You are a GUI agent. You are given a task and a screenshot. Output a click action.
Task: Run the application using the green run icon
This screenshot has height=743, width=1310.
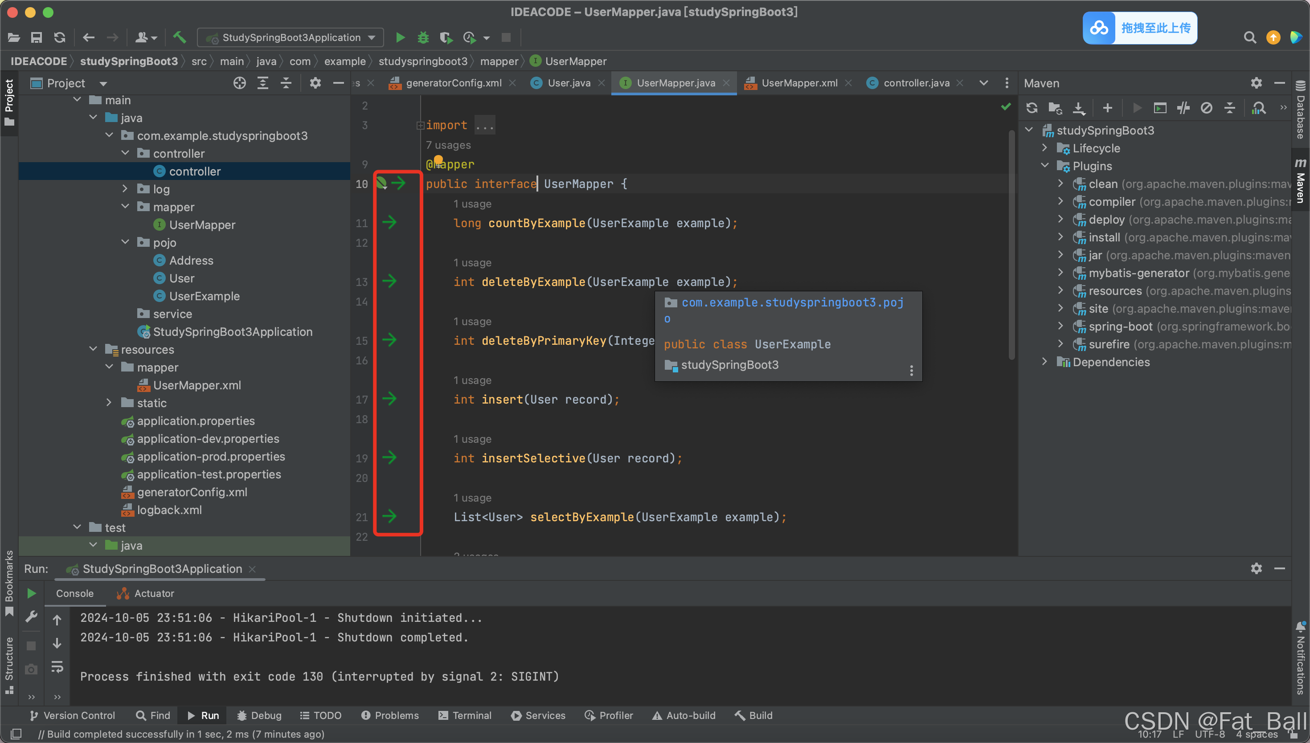(400, 37)
